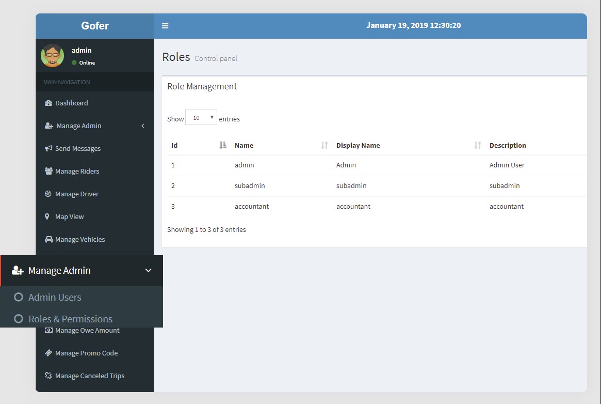
Task: Click the admin username link
Action: pos(82,50)
